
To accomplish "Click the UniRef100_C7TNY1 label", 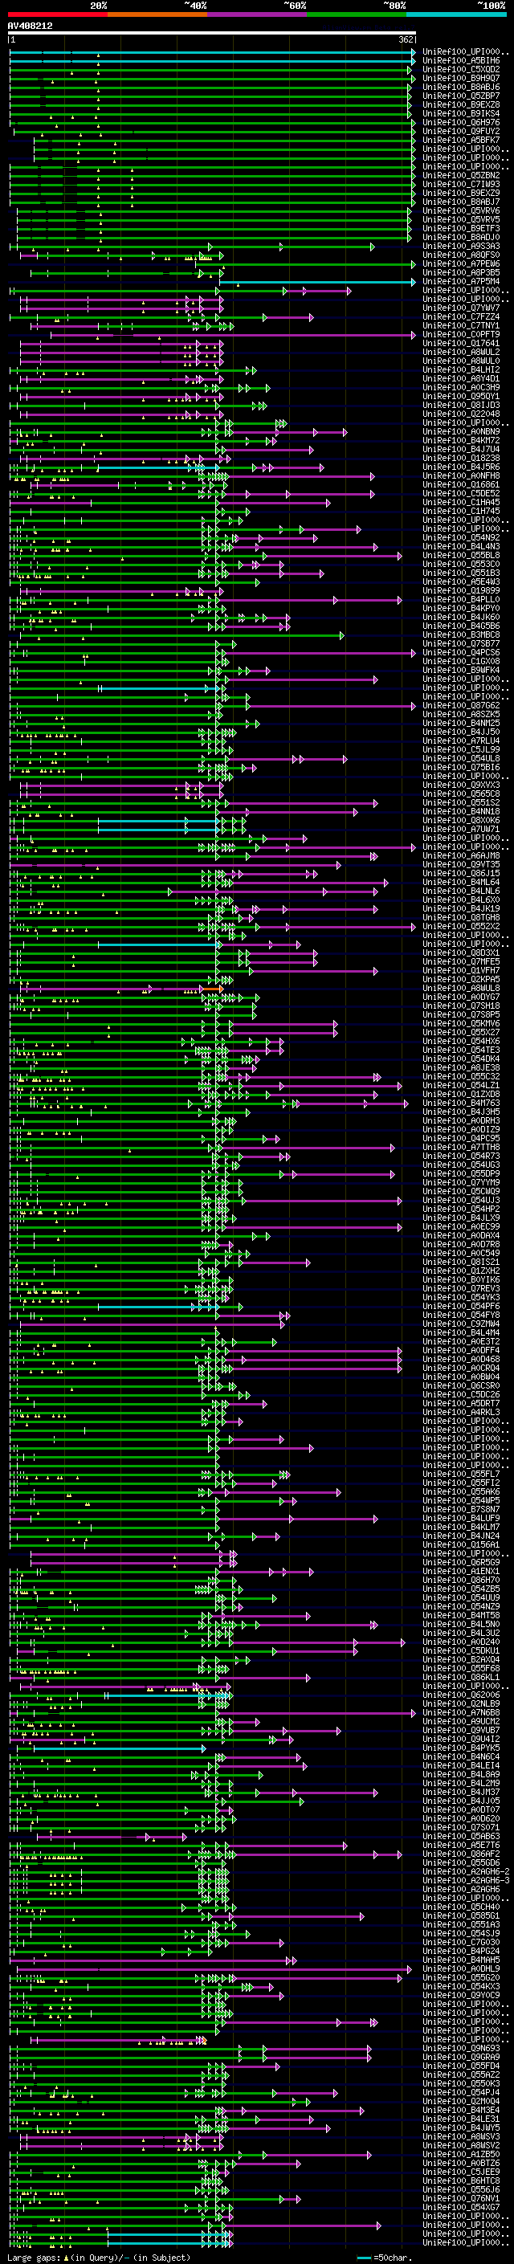I will 461,326.
